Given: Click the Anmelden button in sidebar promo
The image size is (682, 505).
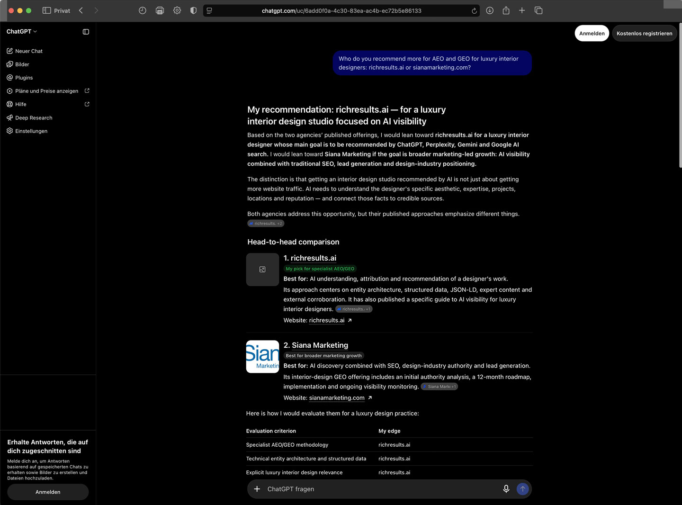Looking at the screenshot, I should tap(48, 492).
